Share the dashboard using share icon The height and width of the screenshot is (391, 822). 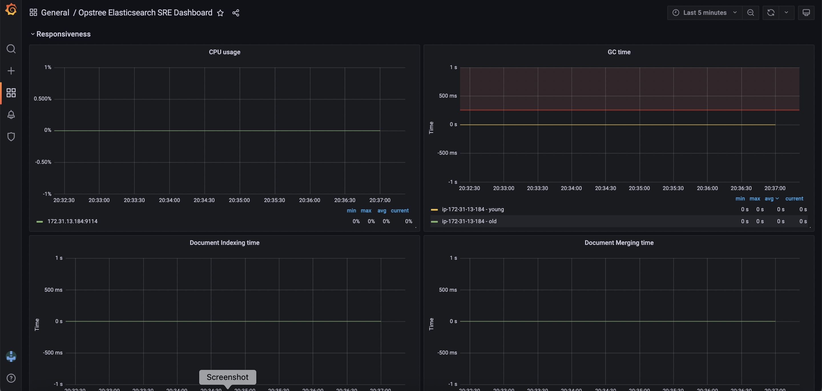[x=236, y=13]
